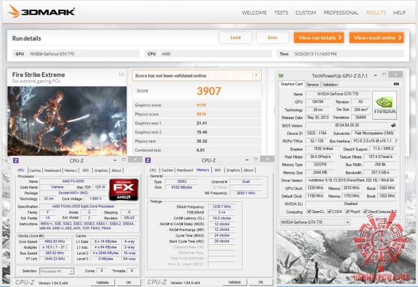Open the TESTS tab in 3DMark
Screen dimensions: 418x287
tap(281, 13)
